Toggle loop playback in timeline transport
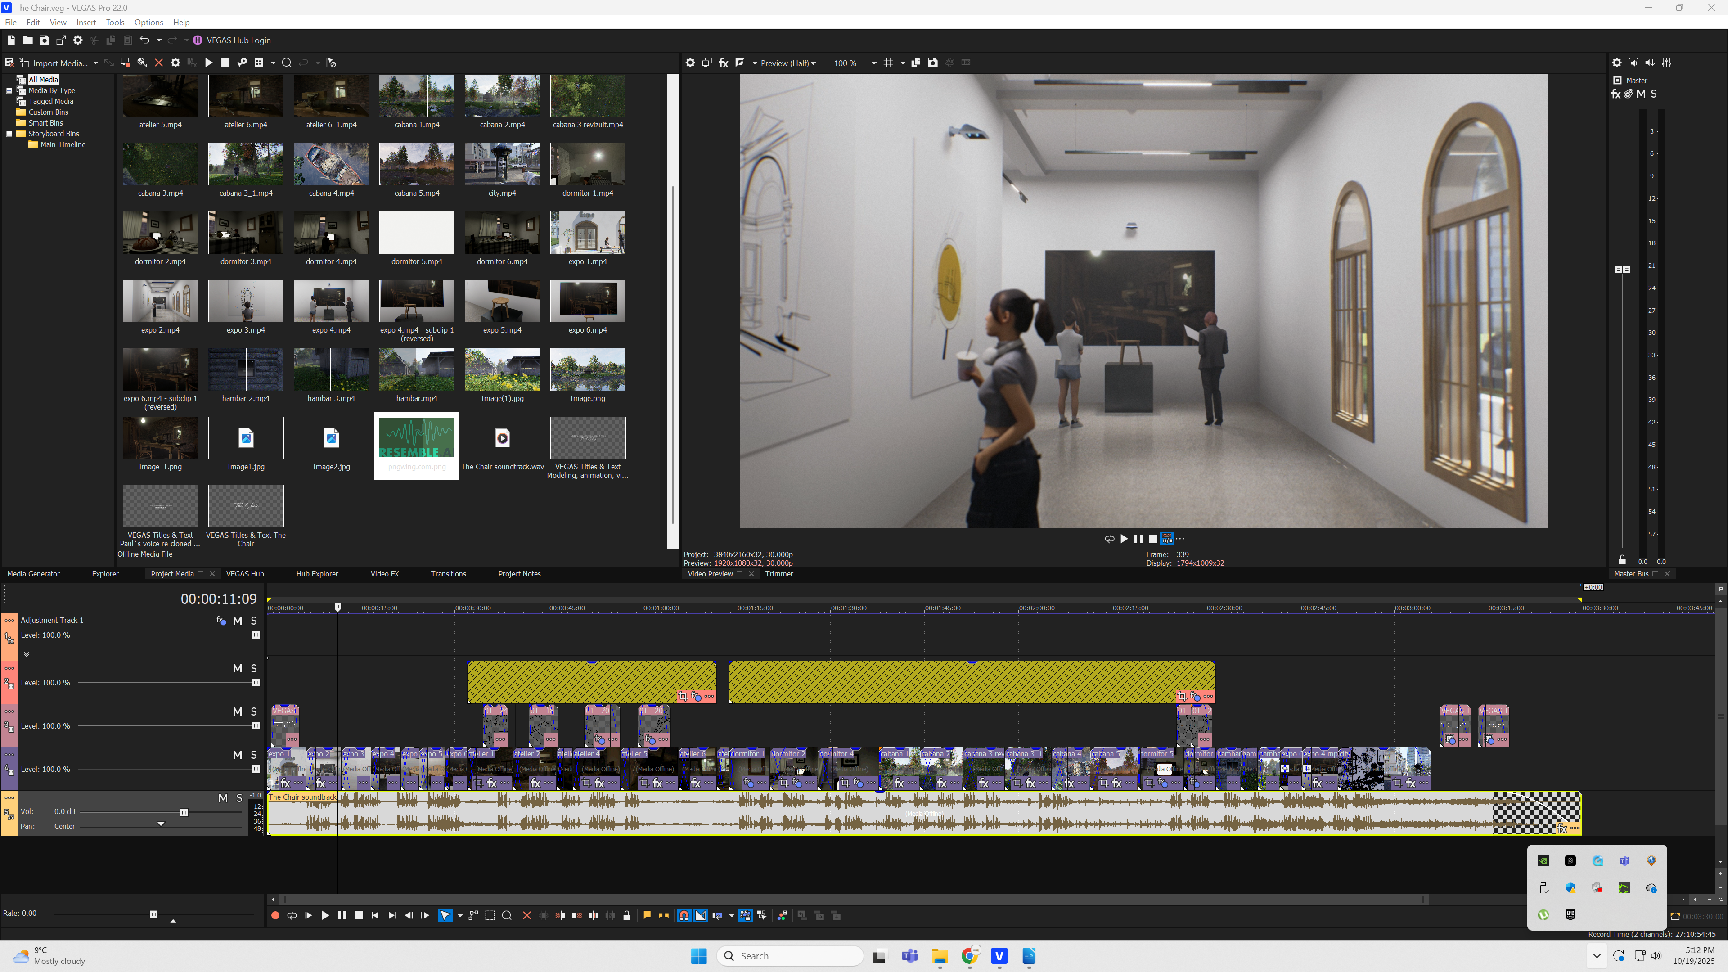 [292, 916]
